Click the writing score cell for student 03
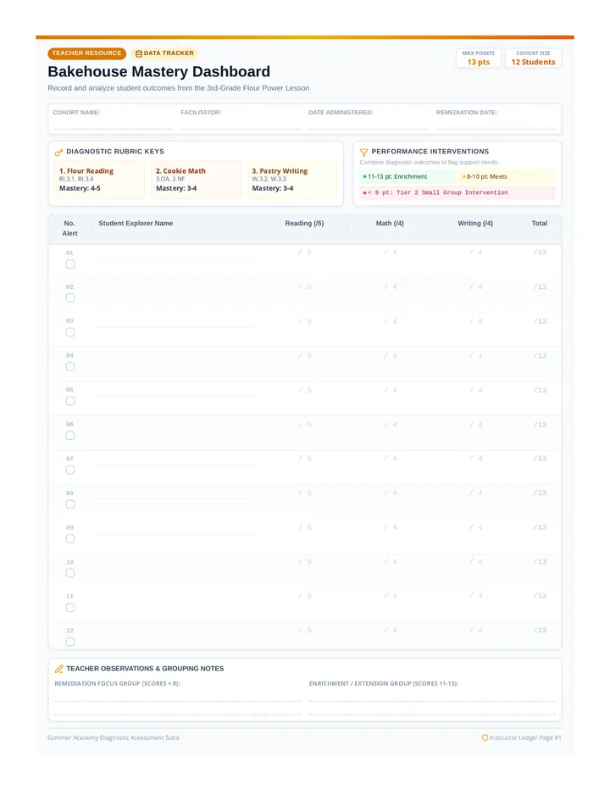This screenshot has height=790, width=610. [x=475, y=321]
